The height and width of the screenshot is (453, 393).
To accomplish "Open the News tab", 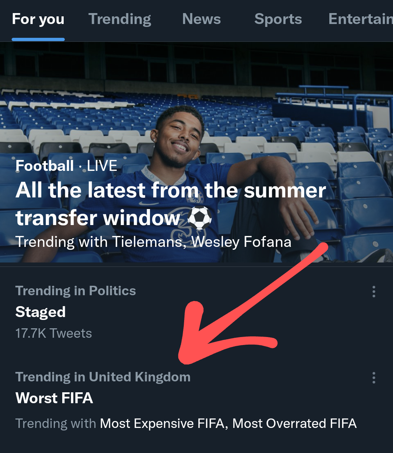I will [201, 19].
